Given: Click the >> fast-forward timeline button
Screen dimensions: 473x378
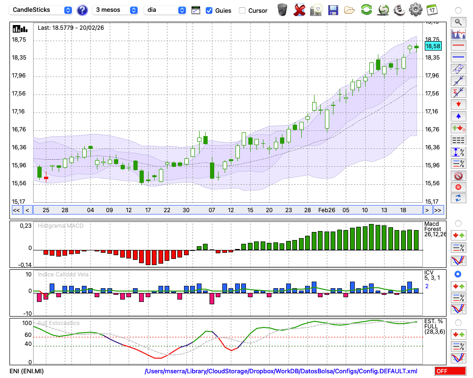Looking at the screenshot, I should click(x=438, y=210).
